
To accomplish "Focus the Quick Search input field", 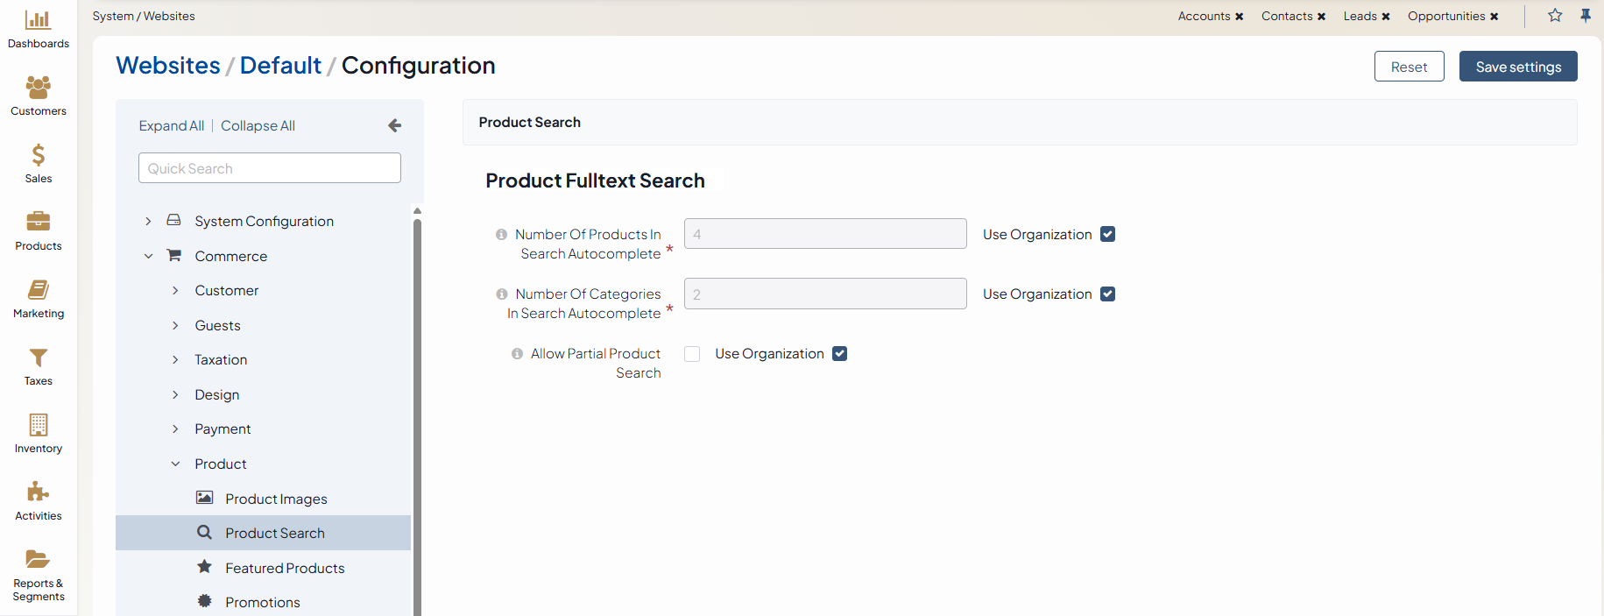I will coord(269,168).
